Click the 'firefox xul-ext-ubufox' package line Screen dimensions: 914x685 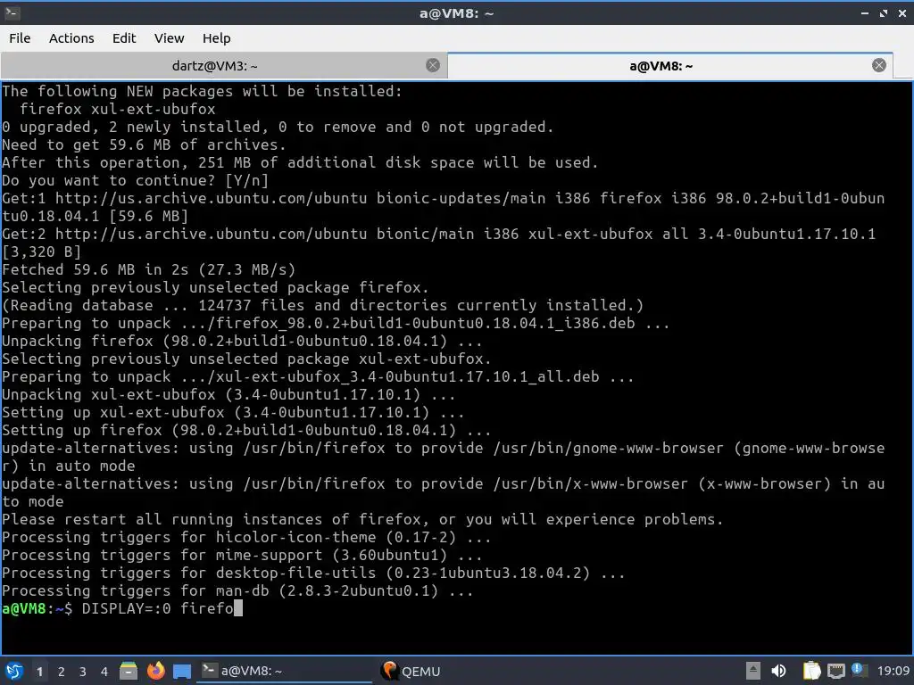tap(117, 109)
